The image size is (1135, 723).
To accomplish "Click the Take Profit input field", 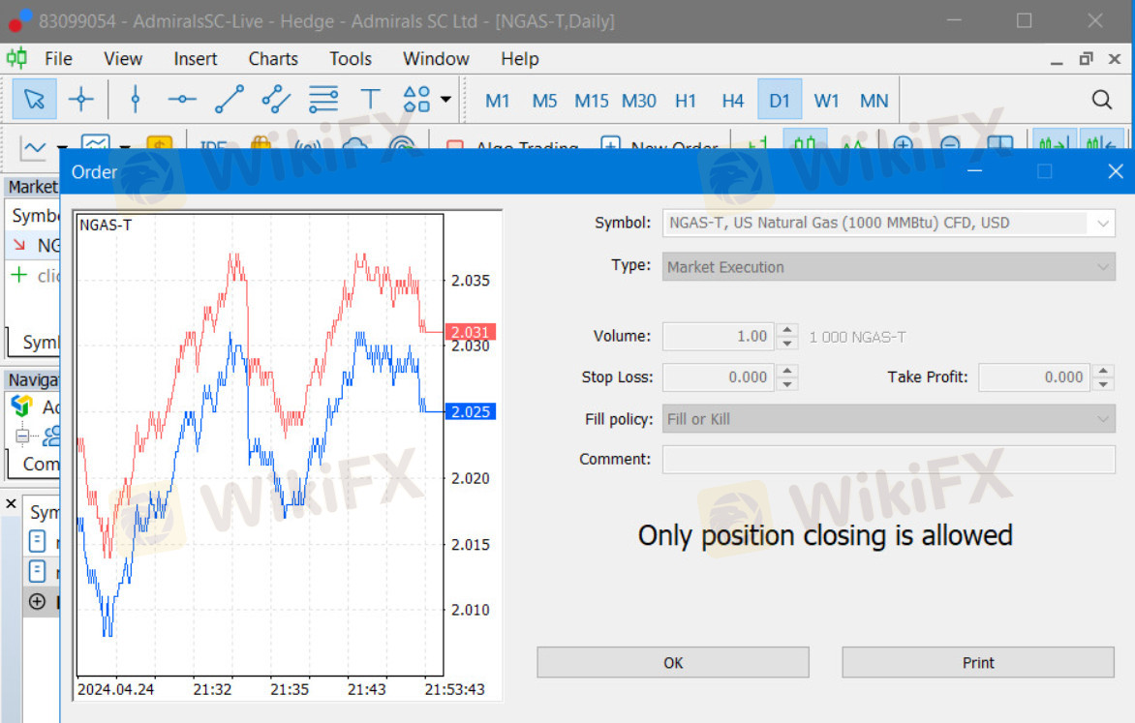I will coord(1033,377).
